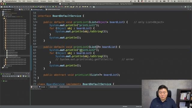Collapse all in Package Explorer toolbar
Screen dimensions: 192x108
(20, 9)
